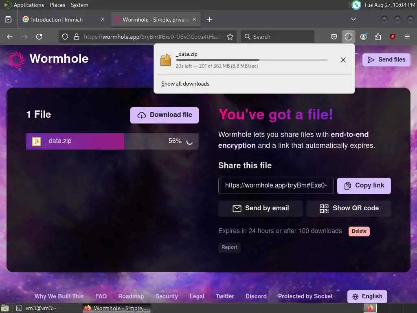Click Show QR code
This screenshot has width=417, height=313.
[x=349, y=208]
